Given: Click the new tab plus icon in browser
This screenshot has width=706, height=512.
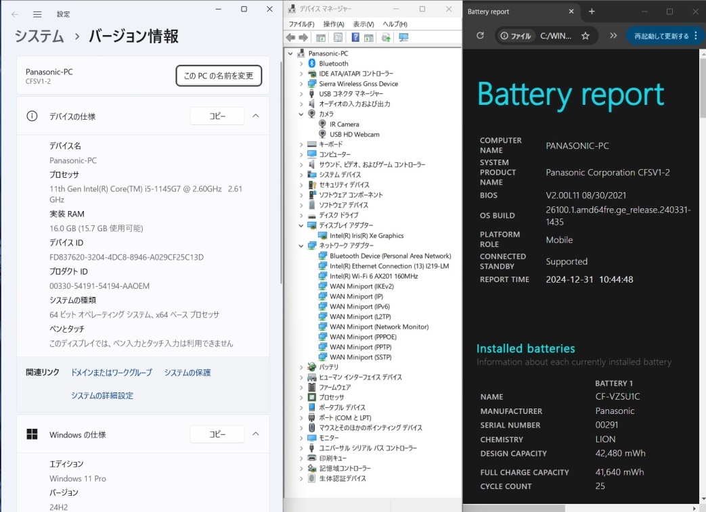Looking at the screenshot, I should [x=592, y=11].
